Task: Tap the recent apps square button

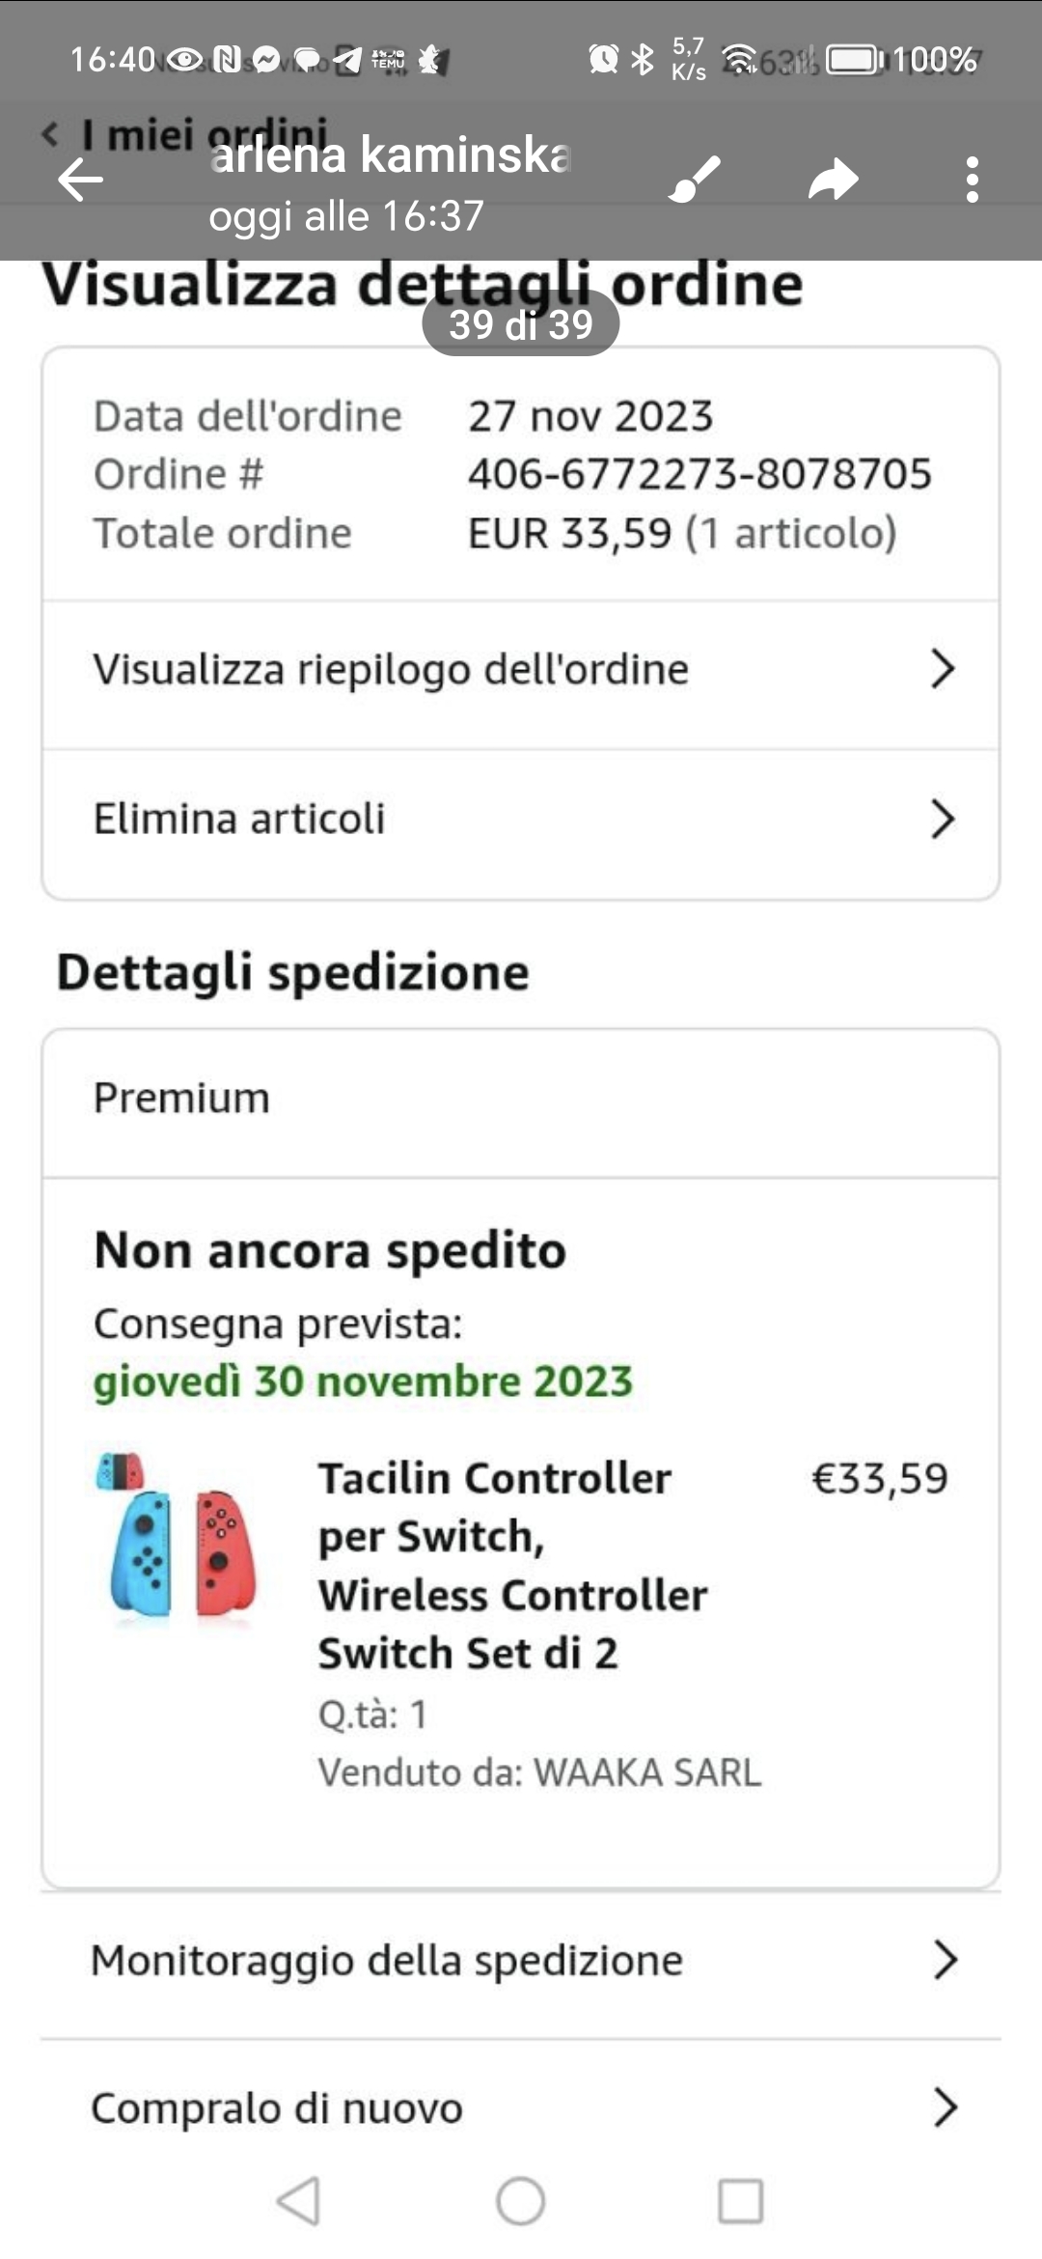Action: tap(741, 2201)
